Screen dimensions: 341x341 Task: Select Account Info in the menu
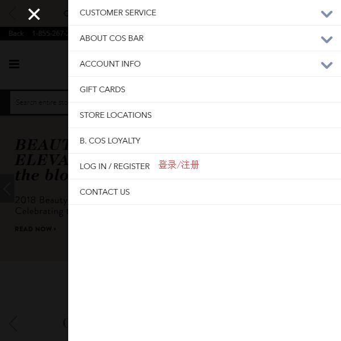click(x=110, y=64)
